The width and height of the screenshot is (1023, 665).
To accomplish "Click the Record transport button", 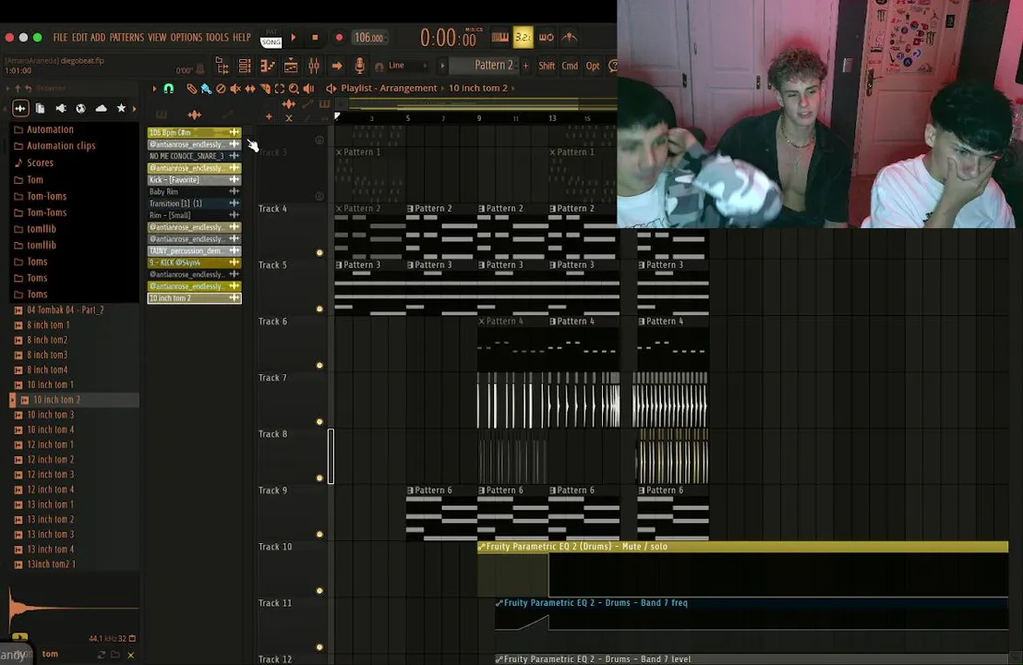I will click(x=339, y=38).
